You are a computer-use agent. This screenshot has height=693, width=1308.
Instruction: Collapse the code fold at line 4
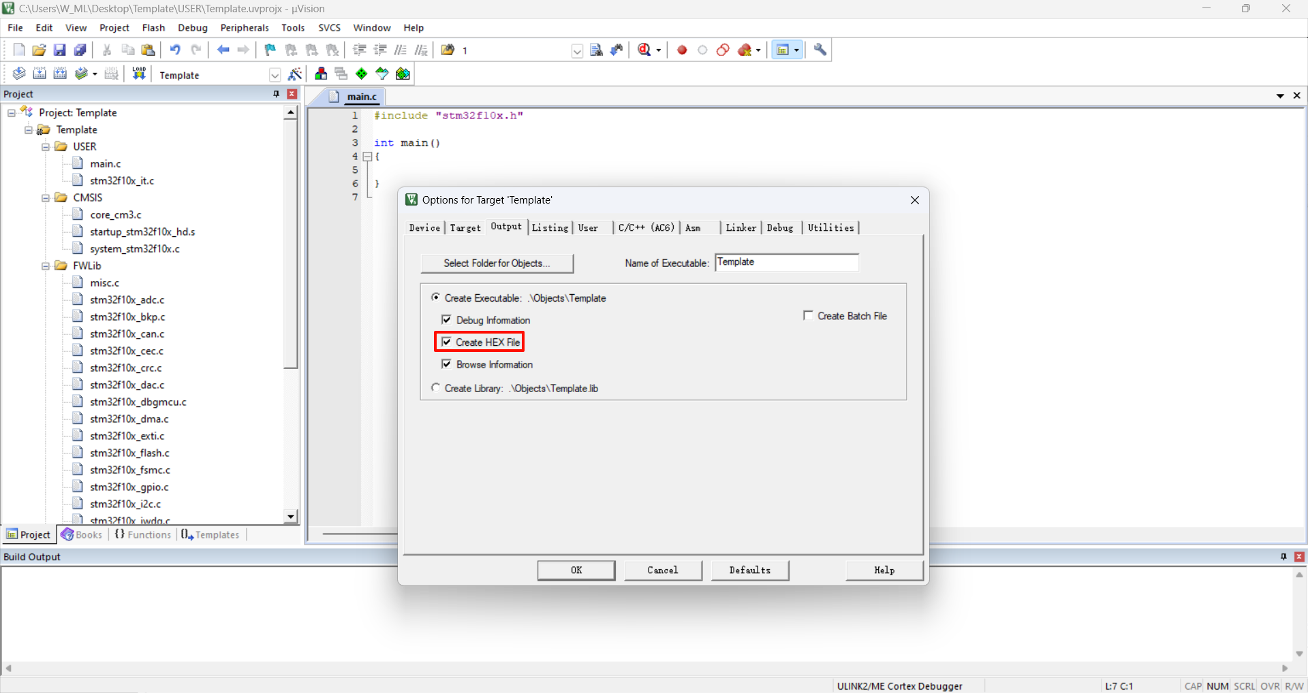click(x=367, y=156)
